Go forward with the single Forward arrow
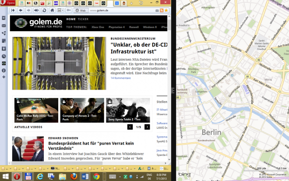 tap(28, 10)
